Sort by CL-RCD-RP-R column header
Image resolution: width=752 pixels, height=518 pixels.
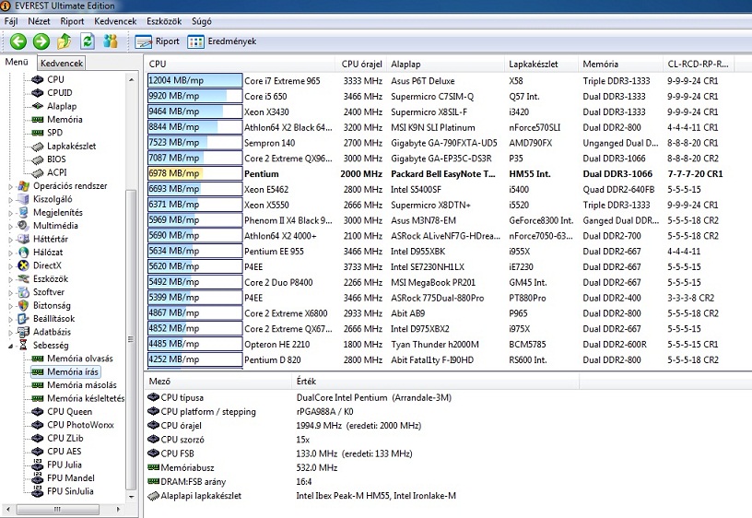coord(698,64)
